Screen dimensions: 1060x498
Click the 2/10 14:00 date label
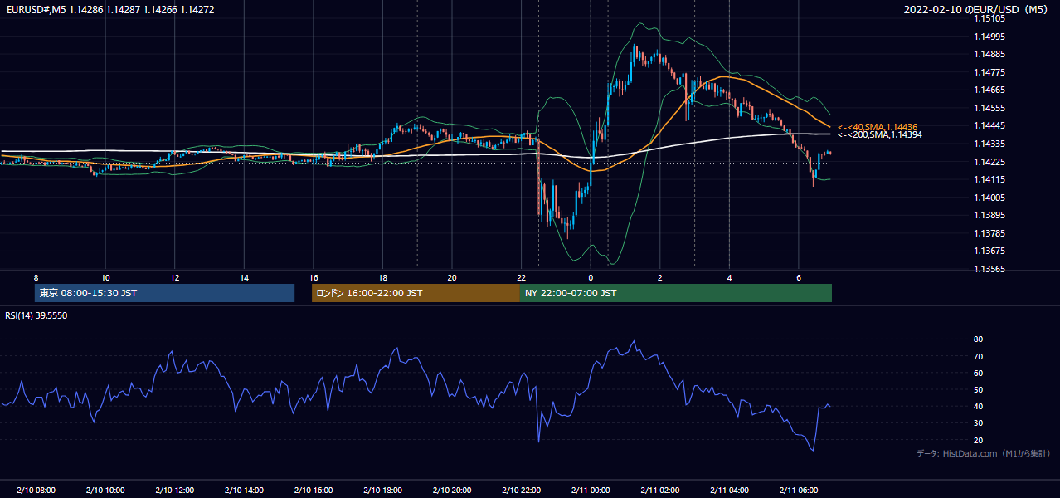coord(244,491)
